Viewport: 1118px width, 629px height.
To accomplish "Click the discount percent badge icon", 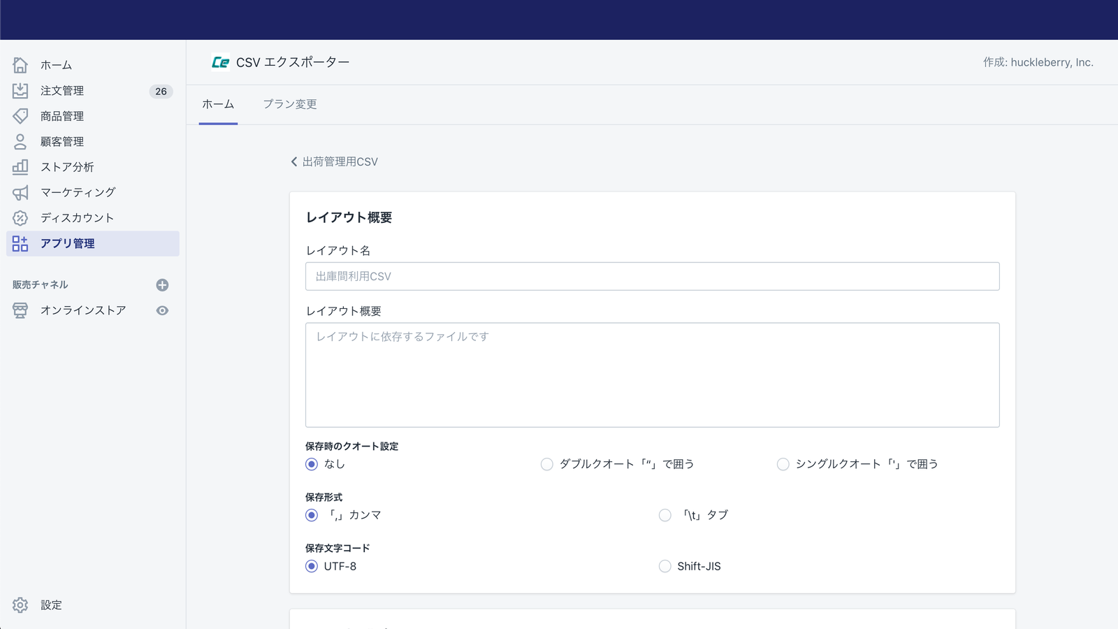I will click(20, 218).
